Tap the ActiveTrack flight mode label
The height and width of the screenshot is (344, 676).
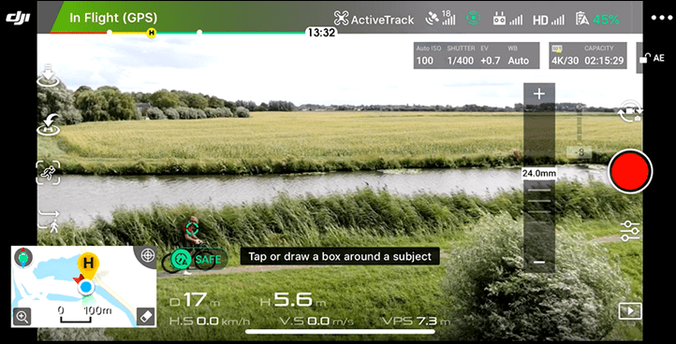point(374,20)
